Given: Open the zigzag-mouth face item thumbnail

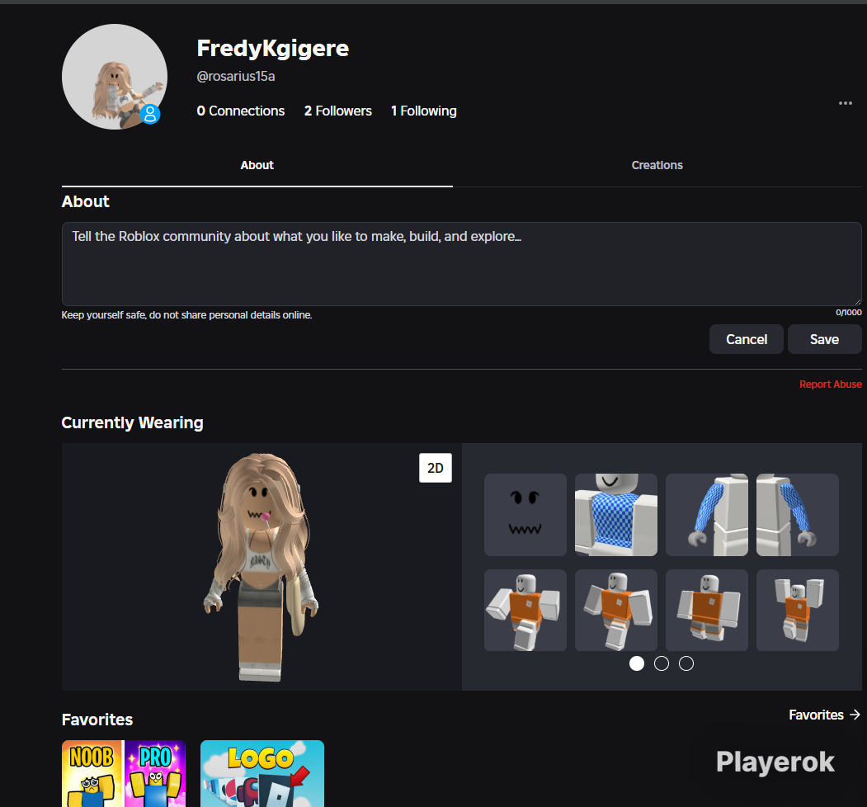Looking at the screenshot, I should click(525, 514).
